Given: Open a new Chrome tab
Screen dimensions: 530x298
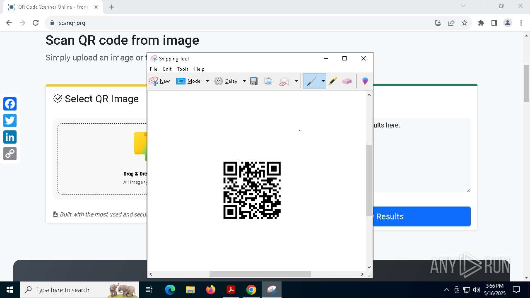Looking at the screenshot, I should click(112, 7).
